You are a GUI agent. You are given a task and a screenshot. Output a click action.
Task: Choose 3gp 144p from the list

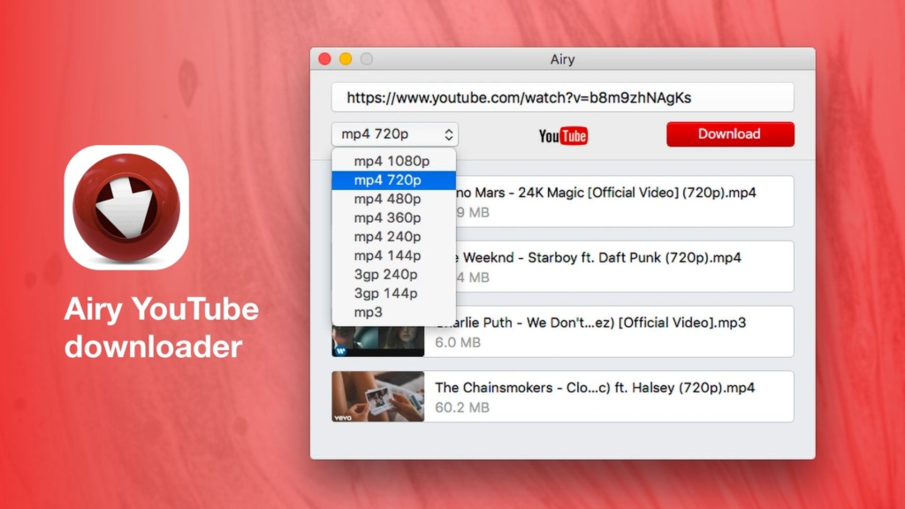pos(393,293)
